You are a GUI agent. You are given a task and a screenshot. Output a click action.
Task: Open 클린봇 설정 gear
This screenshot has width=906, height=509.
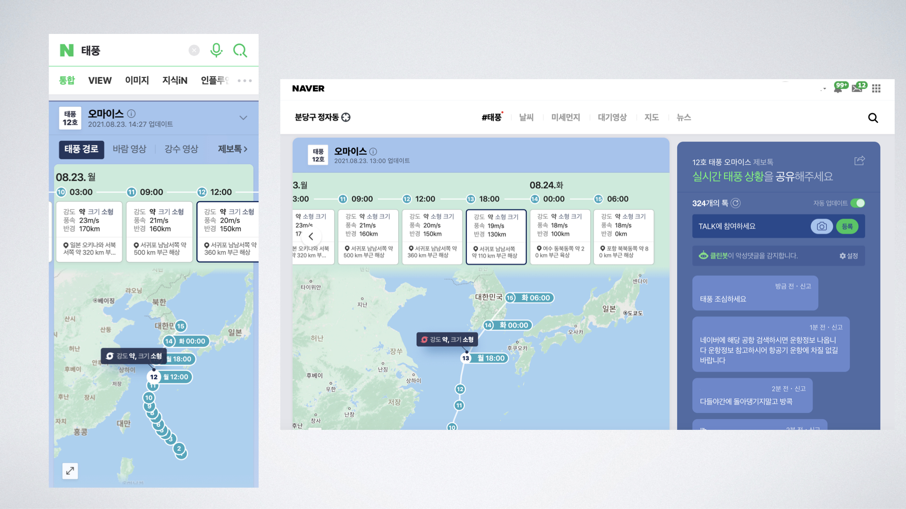click(x=848, y=256)
